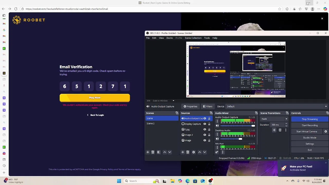329x185 pixels.
Task: Open File Explorer from taskbar
Action: 172,181
